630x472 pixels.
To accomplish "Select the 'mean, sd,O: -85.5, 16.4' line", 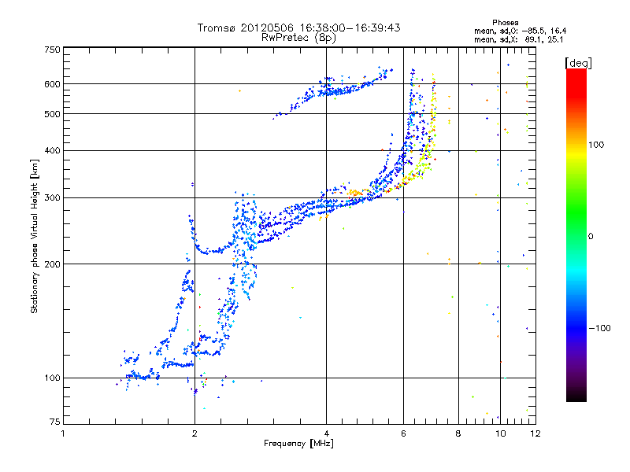I will (521, 31).
